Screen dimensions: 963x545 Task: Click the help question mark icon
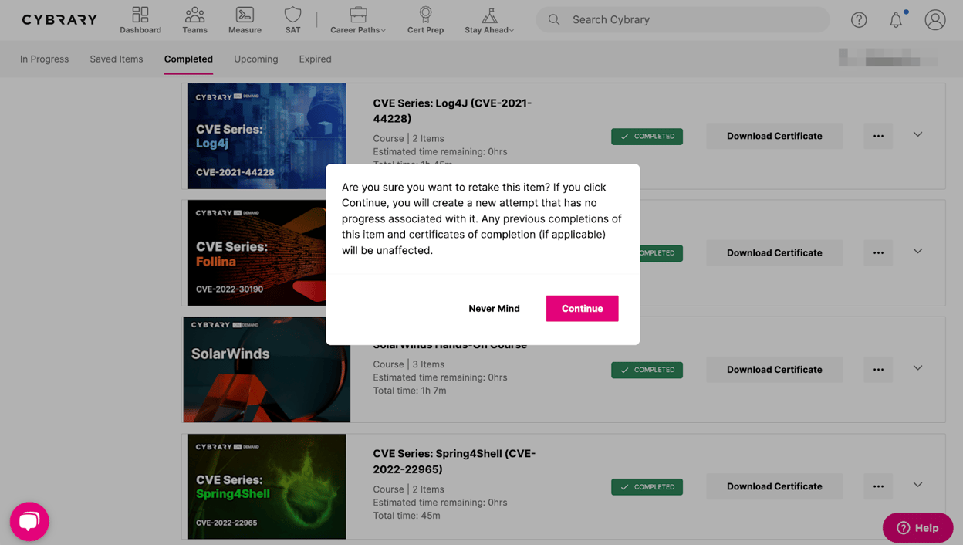pyautogui.click(x=859, y=20)
